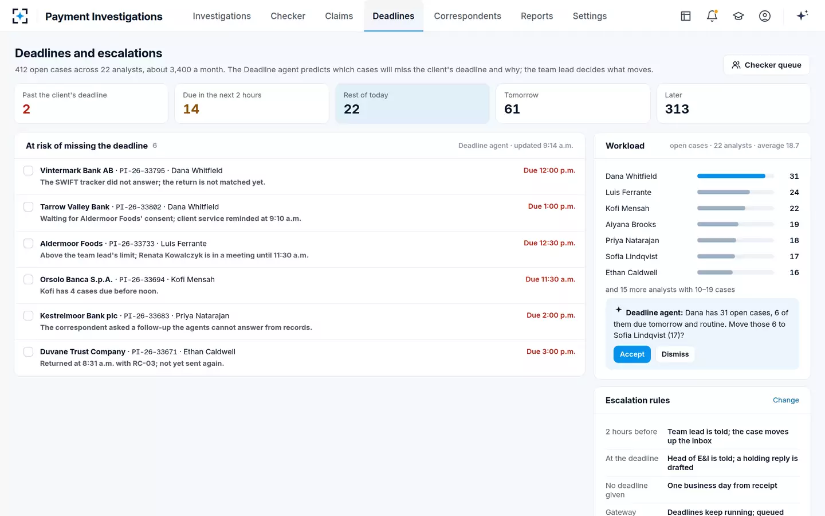Image resolution: width=825 pixels, height=516 pixels.
Task: Click the people icon in Checker queue
Action: pos(736,65)
